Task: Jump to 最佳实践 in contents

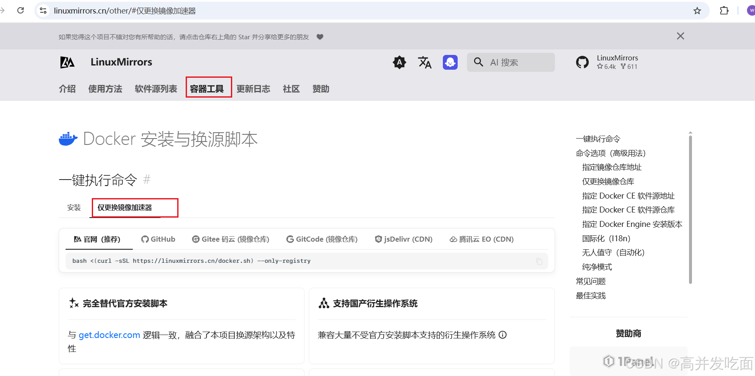Action: coord(590,296)
